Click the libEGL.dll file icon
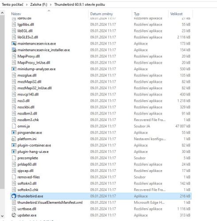 coord(14,30)
